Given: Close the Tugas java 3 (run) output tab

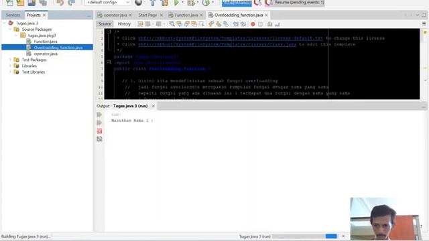Looking at the screenshot, I should point(154,106).
